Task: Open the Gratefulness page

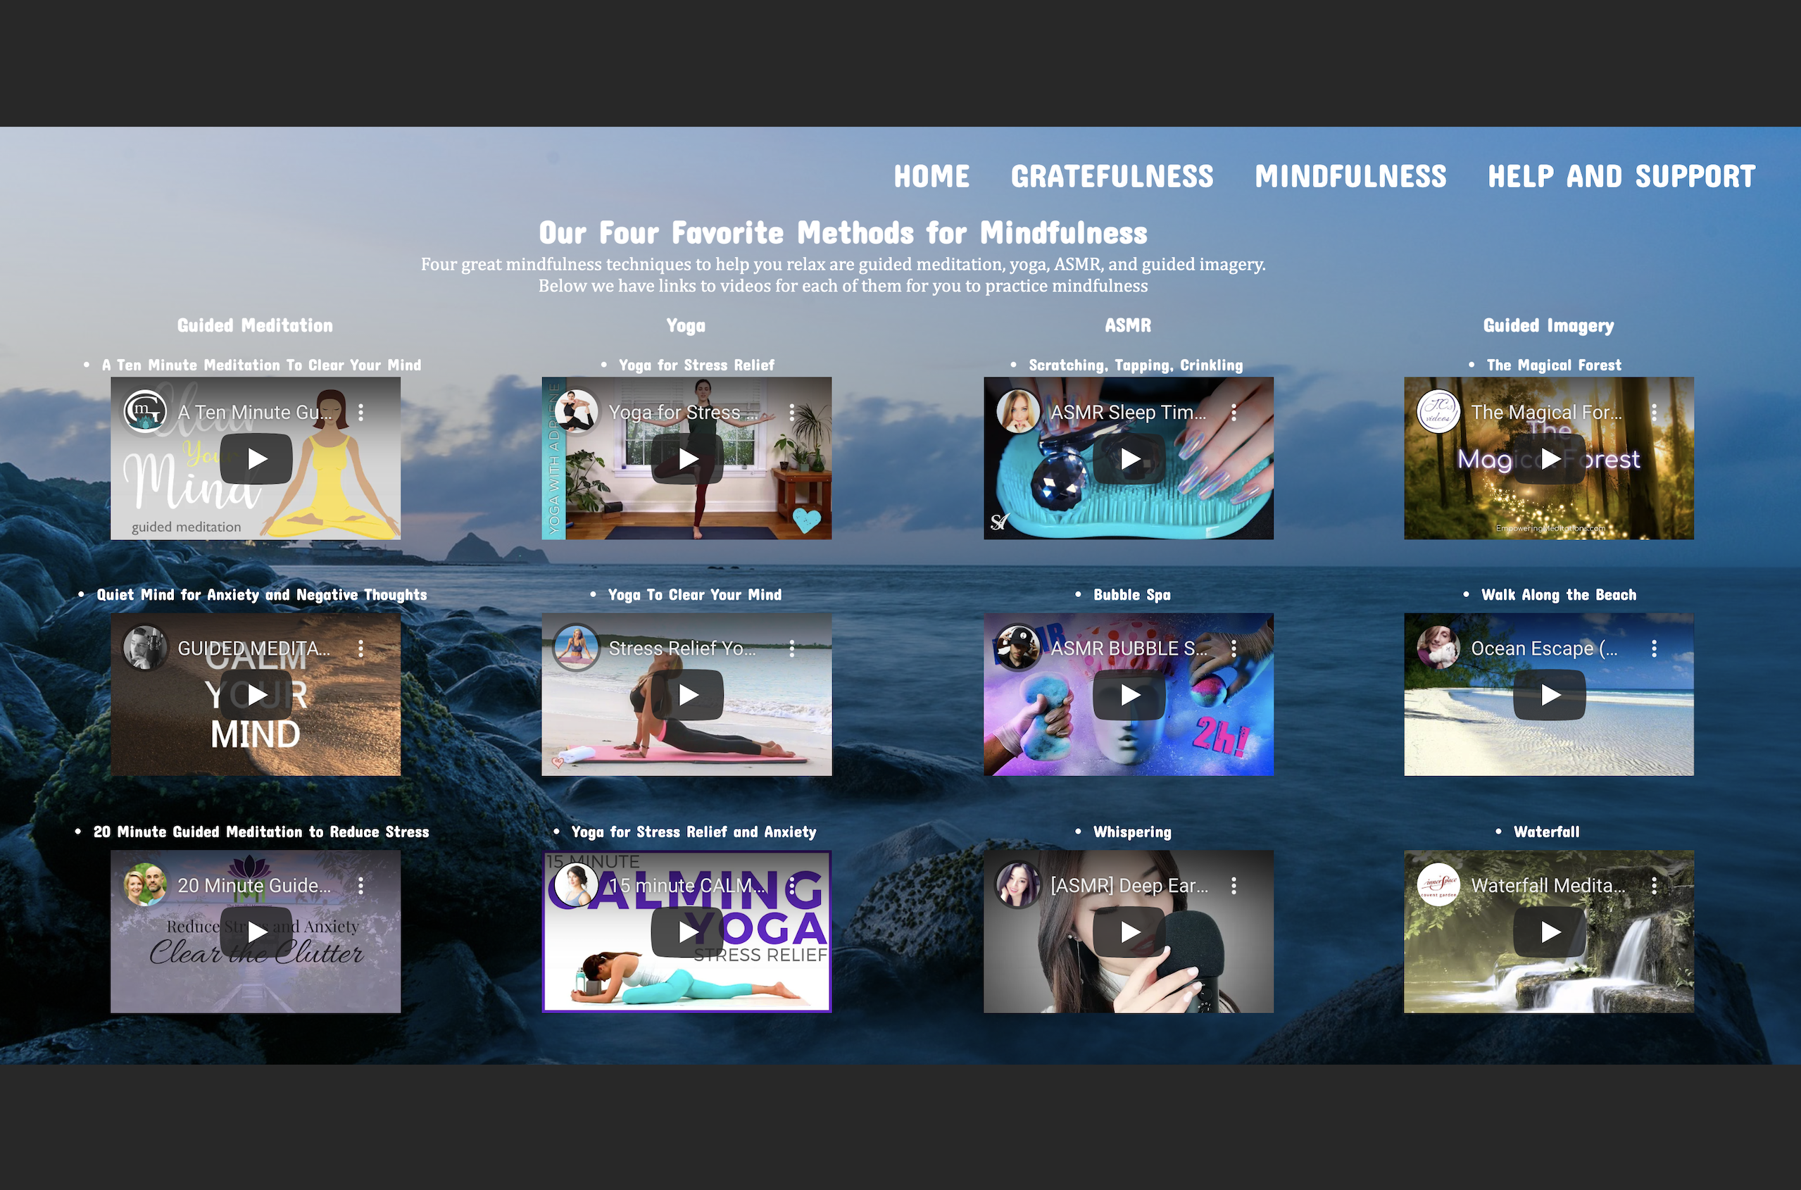Action: (1112, 177)
